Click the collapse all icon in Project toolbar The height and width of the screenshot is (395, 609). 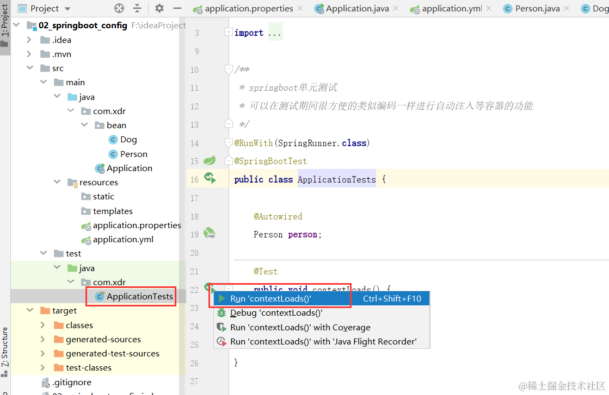click(x=137, y=8)
